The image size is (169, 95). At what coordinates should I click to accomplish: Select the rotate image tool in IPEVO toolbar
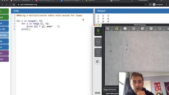click(125, 29)
